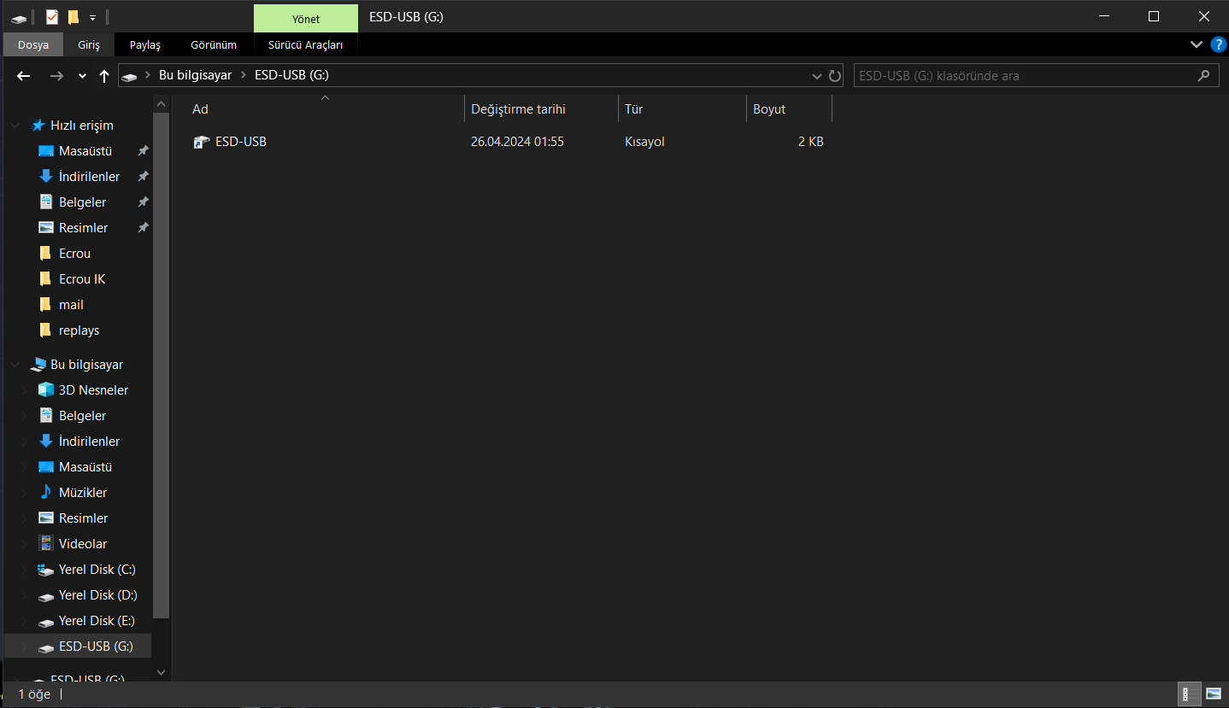The width and height of the screenshot is (1229, 708).
Task: Open the Müzikler folder
Action: point(83,493)
